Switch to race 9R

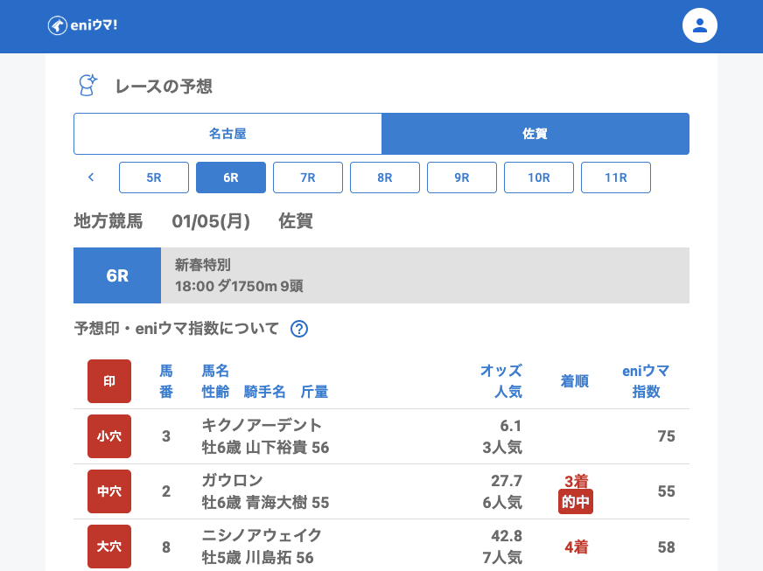coord(462,178)
